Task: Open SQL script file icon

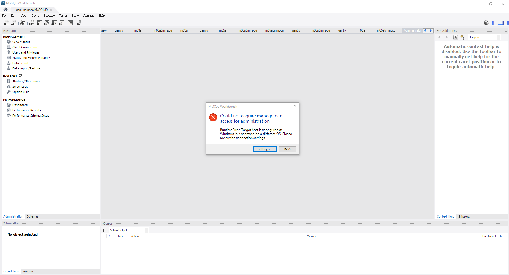Action: (x=14, y=23)
